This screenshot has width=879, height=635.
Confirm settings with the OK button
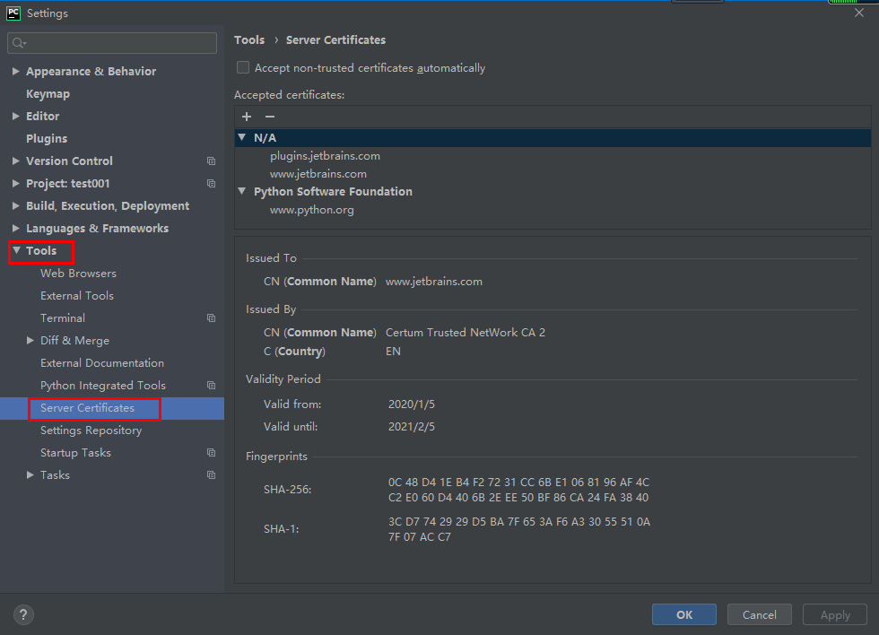683,615
